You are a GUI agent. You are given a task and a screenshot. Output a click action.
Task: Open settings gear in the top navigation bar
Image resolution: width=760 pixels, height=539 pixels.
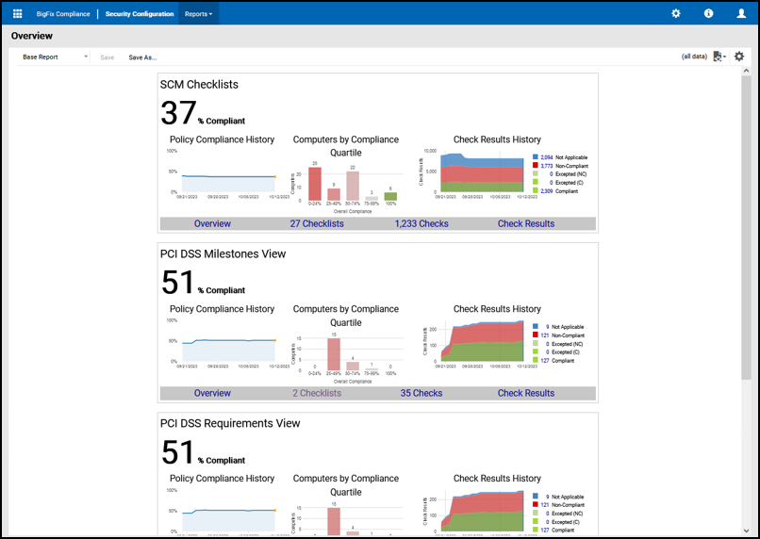[675, 14]
